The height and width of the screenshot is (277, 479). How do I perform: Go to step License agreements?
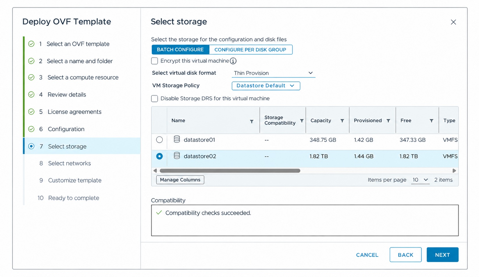pyautogui.click(x=74, y=112)
